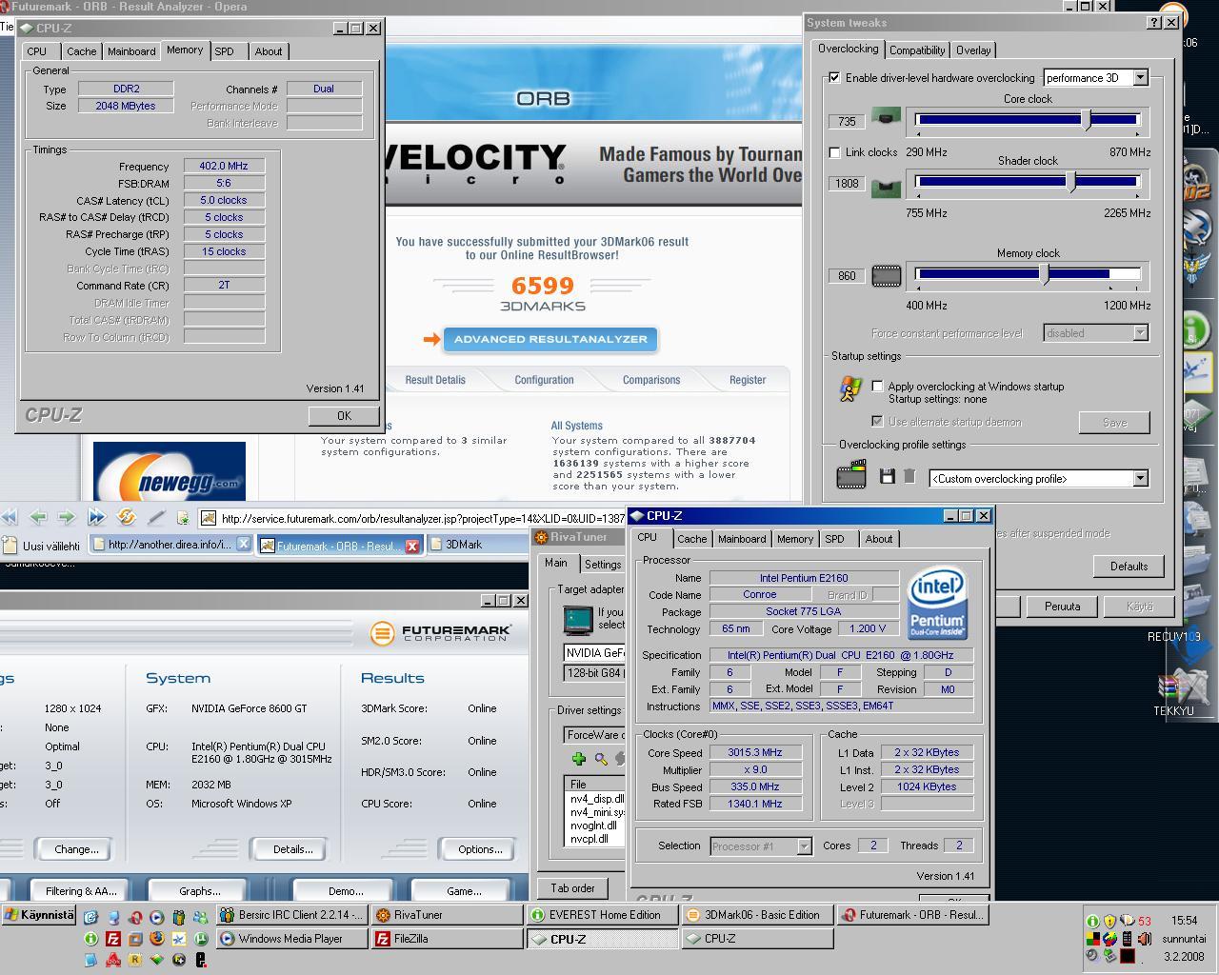The image size is (1219, 975).
Task: Select nvoglnt.dll in RivaTuner file list
Action: 596,826
